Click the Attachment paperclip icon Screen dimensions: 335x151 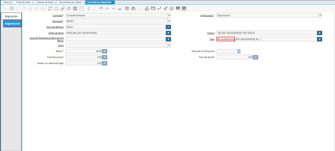(x=63, y=8)
